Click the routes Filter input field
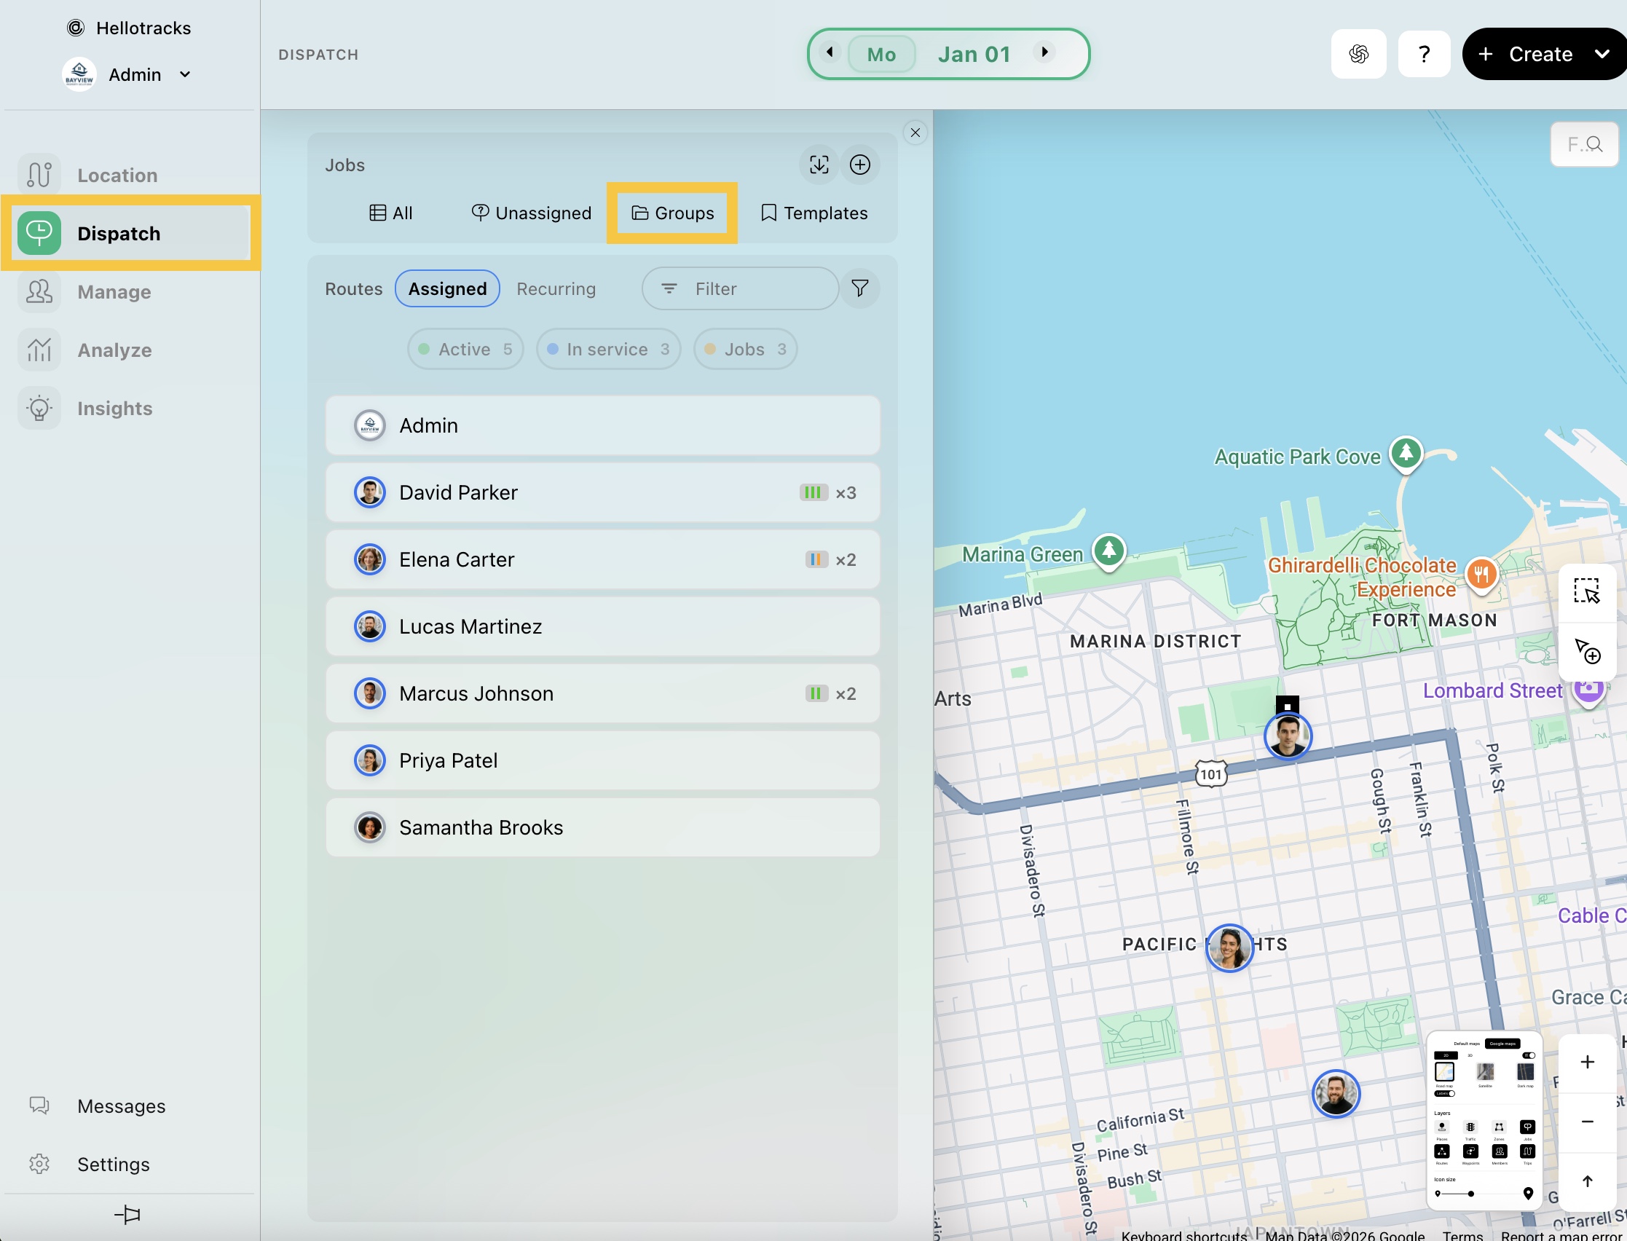Image resolution: width=1627 pixels, height=1241 pixels. coord(740,289)
